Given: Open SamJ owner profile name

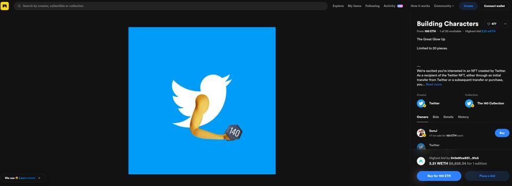Looking at the screenshot, I should [x=433, y=131].
